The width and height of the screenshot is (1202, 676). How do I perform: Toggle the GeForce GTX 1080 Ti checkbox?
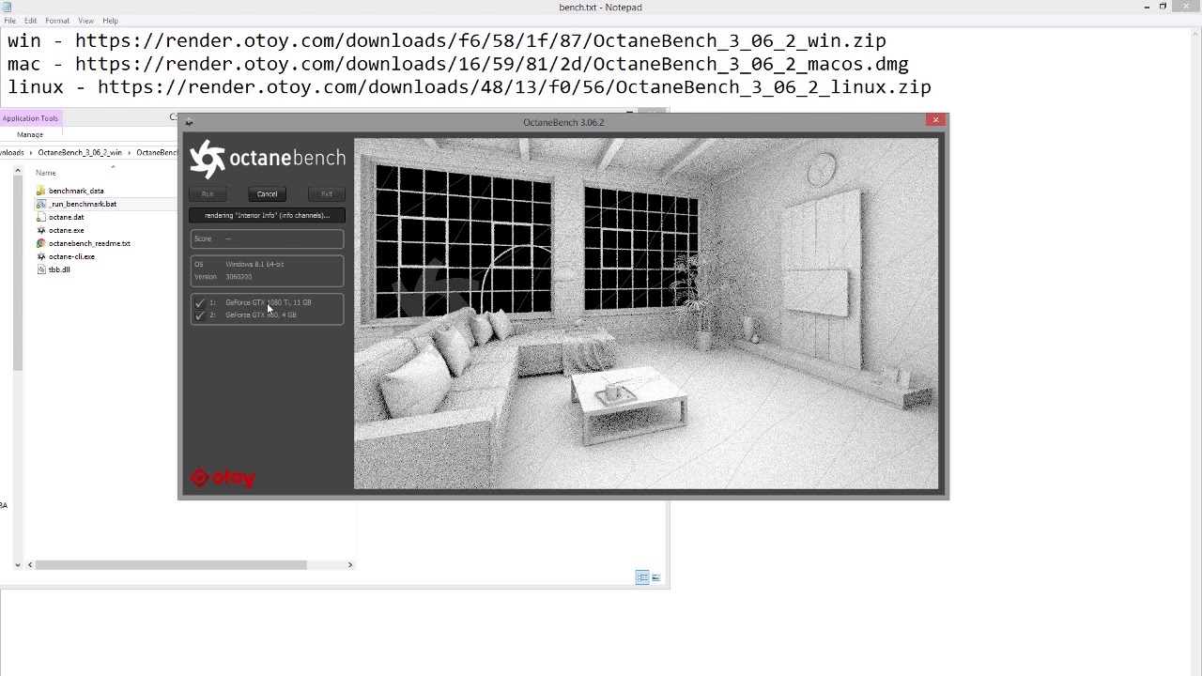pos(200,302)
